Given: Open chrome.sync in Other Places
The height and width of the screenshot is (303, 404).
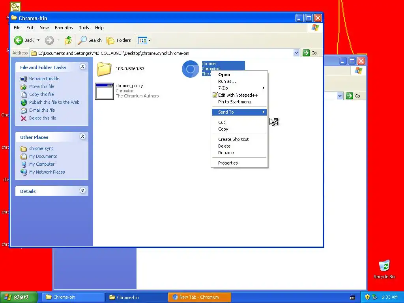Looking at the screenshot, I should [41, 148].
